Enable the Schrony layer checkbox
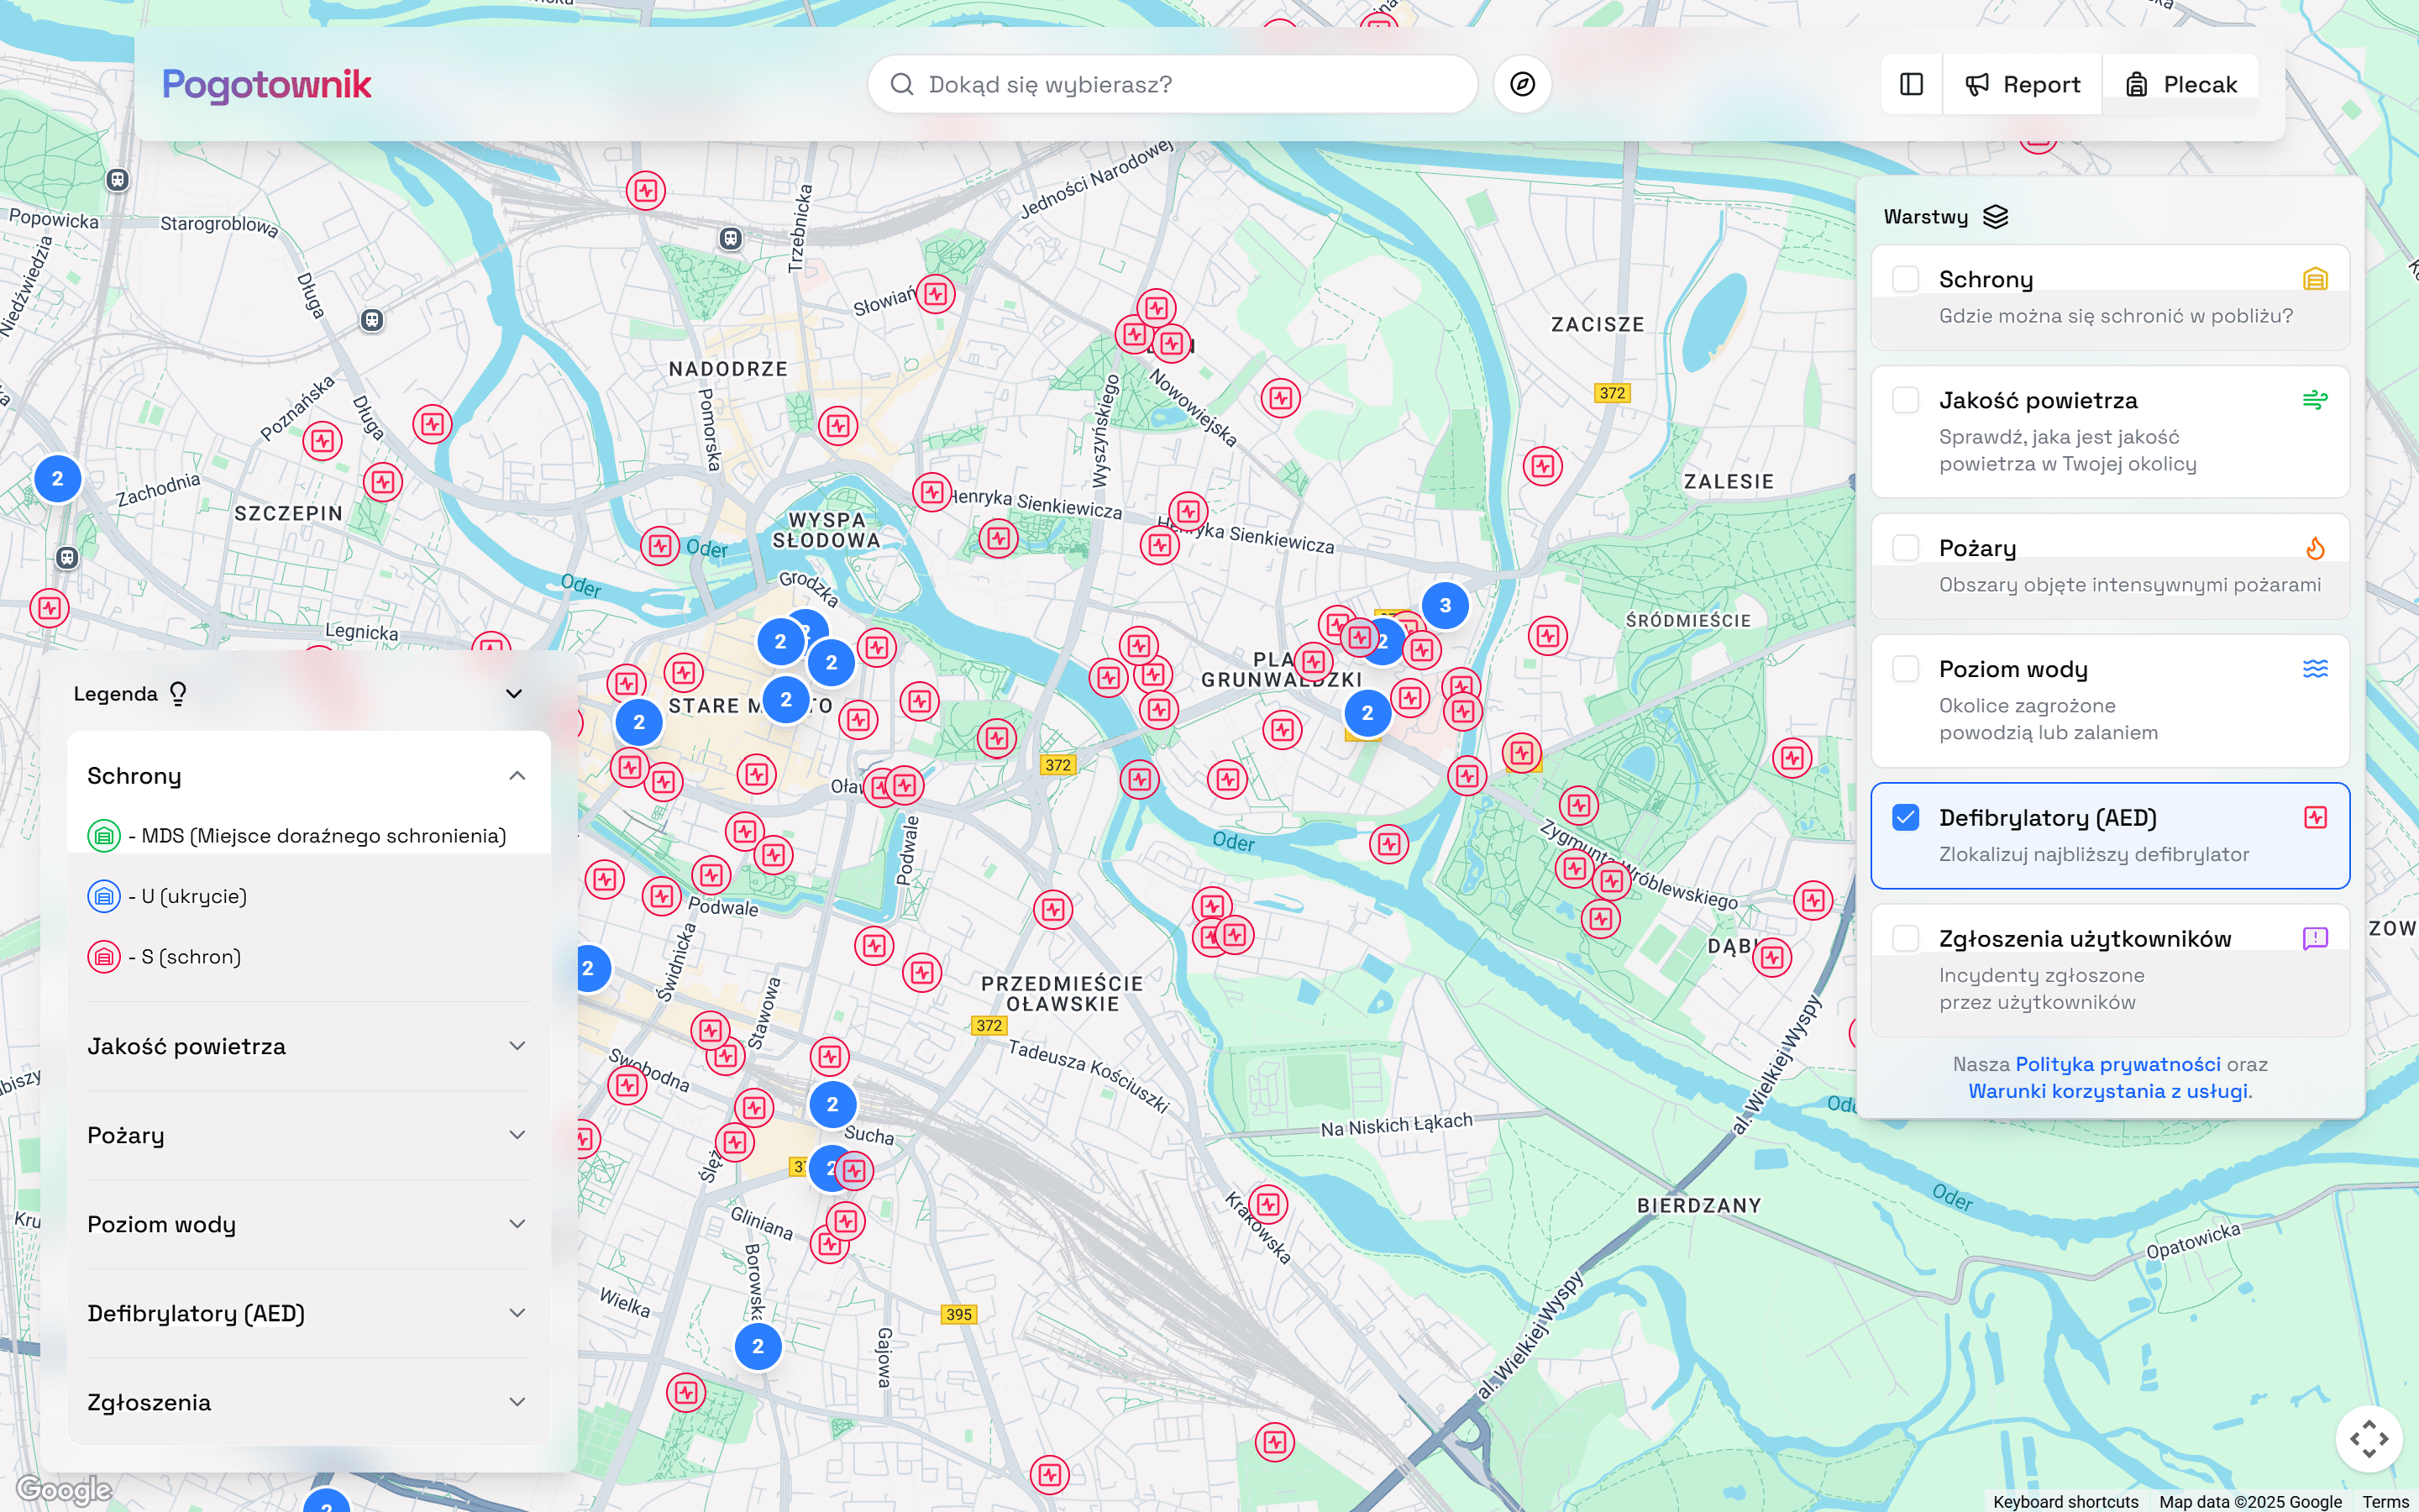 pos(1906,279)
